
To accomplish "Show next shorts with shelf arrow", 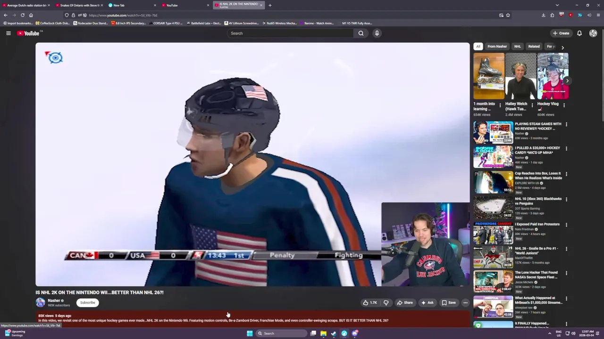I will click(567, 81).
